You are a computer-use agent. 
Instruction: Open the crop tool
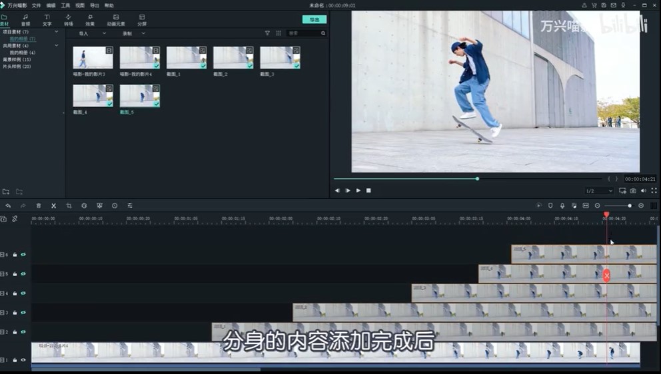point(69,206)
